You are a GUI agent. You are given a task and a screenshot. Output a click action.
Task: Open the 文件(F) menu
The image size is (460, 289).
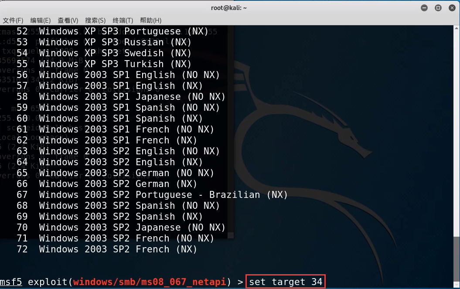coord(13,20)
